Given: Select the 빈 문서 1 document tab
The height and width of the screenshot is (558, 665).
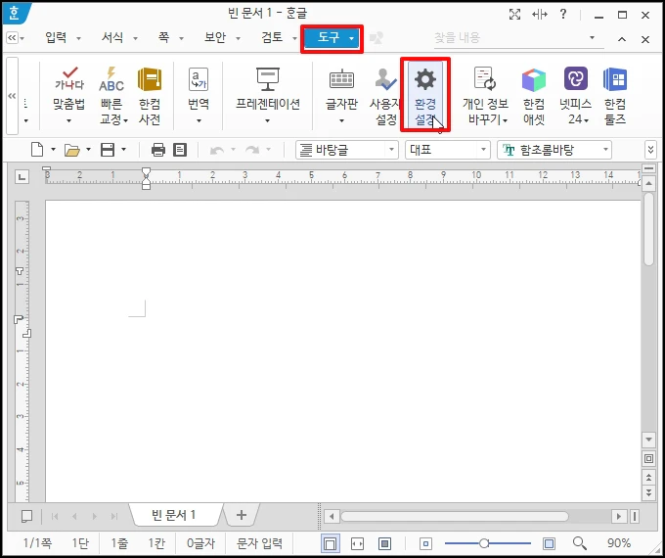Looking at the screenshot, I should pos(173,515).
